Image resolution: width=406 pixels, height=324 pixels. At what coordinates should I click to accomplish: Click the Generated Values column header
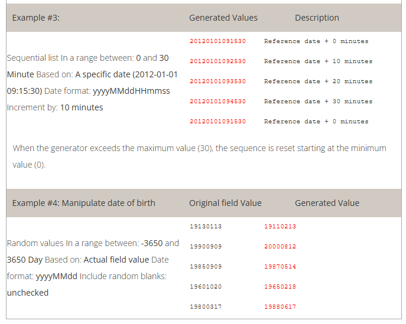click(223, 18)
